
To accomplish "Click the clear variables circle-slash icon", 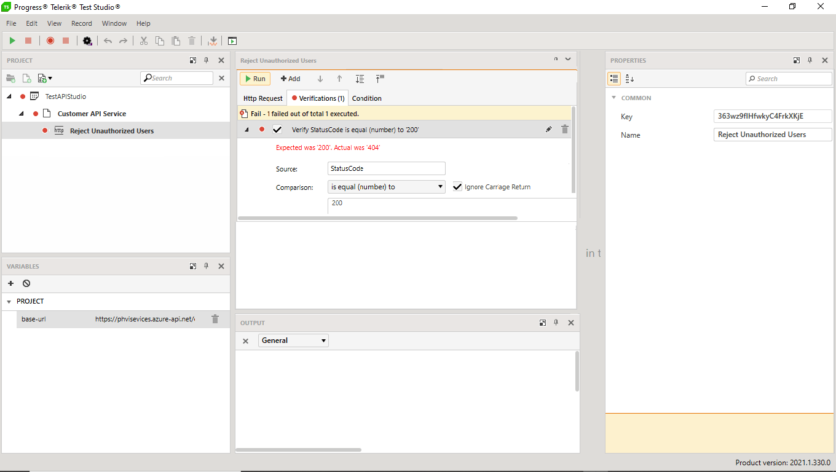I will point(26,283).
